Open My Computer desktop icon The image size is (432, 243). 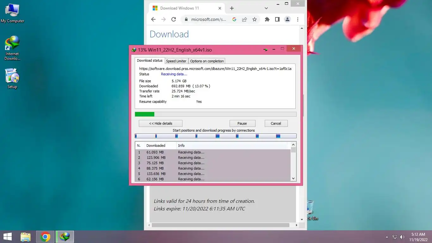12,13
